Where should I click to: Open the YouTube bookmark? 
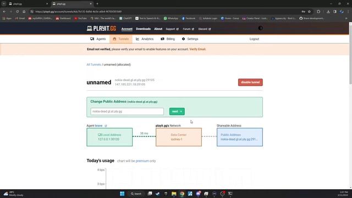[80, 18]
